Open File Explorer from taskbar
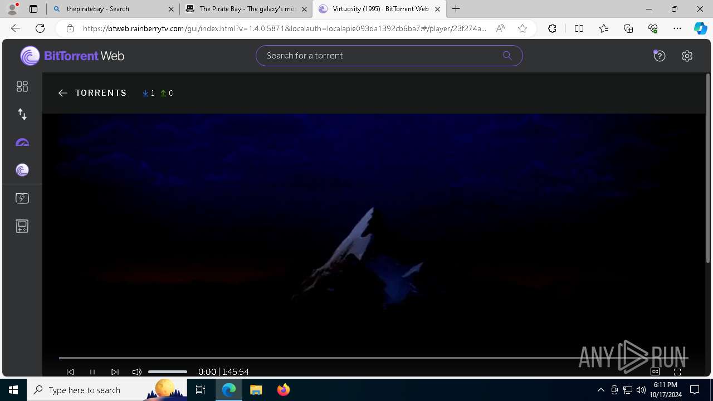The image size is (713, 401). coord(256,390)
